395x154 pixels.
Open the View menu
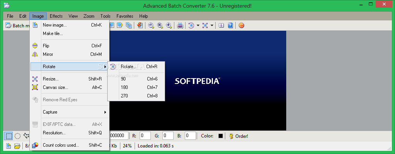coord(73,16)
